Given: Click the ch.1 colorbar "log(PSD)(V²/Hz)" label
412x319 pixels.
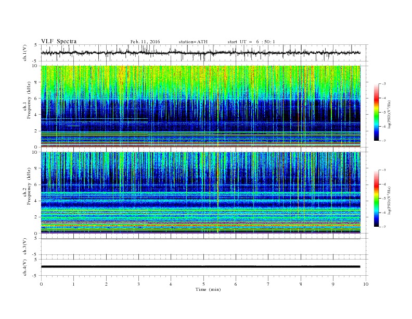Looking at the screenshot, I should pos(389,114).
